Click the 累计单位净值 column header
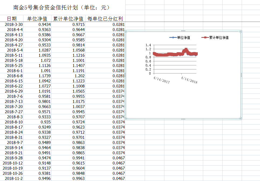 [x=68, y=19]
